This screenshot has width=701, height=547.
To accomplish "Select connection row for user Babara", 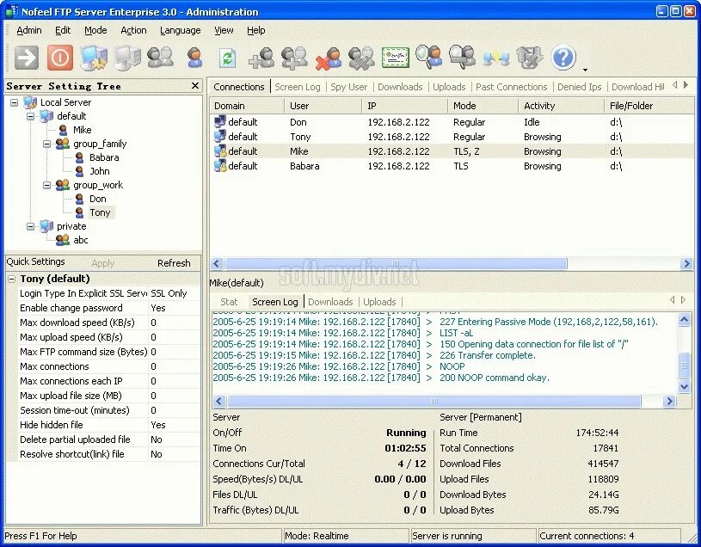I will (x=452, y=166).
